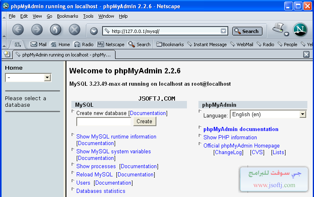This screenshot has height=197, width=314.
Task: Click the Forward navigation arrow
Action: (37, 30)
